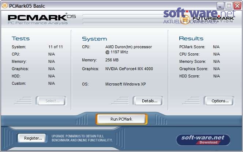243x152 pixels.
Task: Close the PCMark05 Basic window
Action: 237,6
